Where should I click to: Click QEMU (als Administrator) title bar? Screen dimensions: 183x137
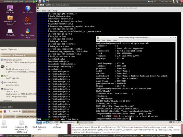click(110, 5)
